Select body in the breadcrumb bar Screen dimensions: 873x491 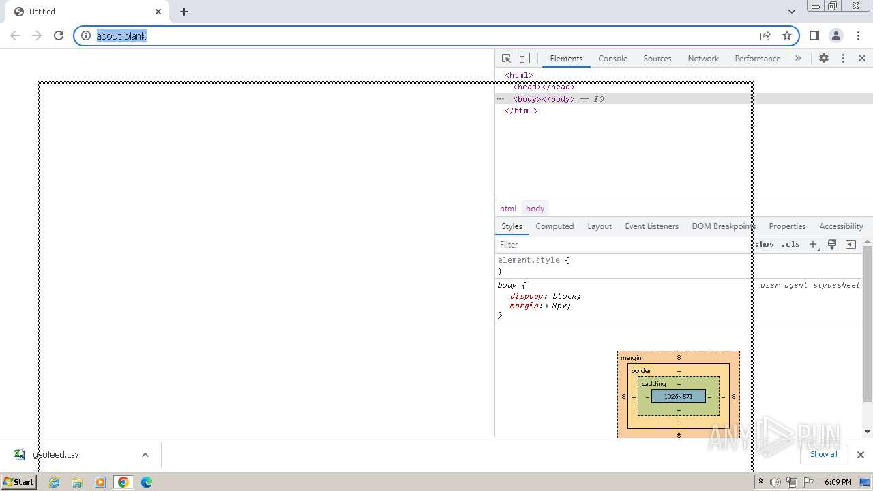click(x=535, y=209)
